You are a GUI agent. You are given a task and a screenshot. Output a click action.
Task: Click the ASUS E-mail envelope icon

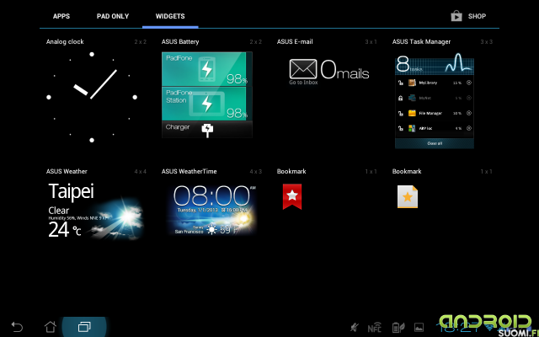303,69
